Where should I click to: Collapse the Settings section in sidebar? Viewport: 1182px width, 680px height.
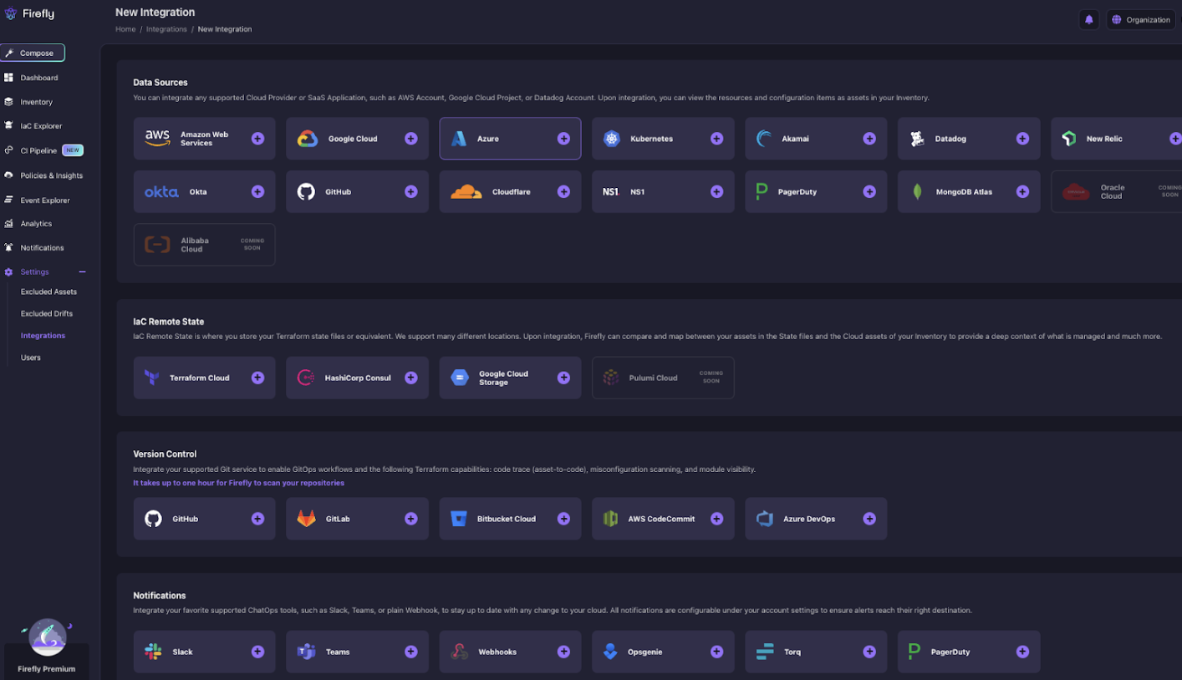click(82, 271)
